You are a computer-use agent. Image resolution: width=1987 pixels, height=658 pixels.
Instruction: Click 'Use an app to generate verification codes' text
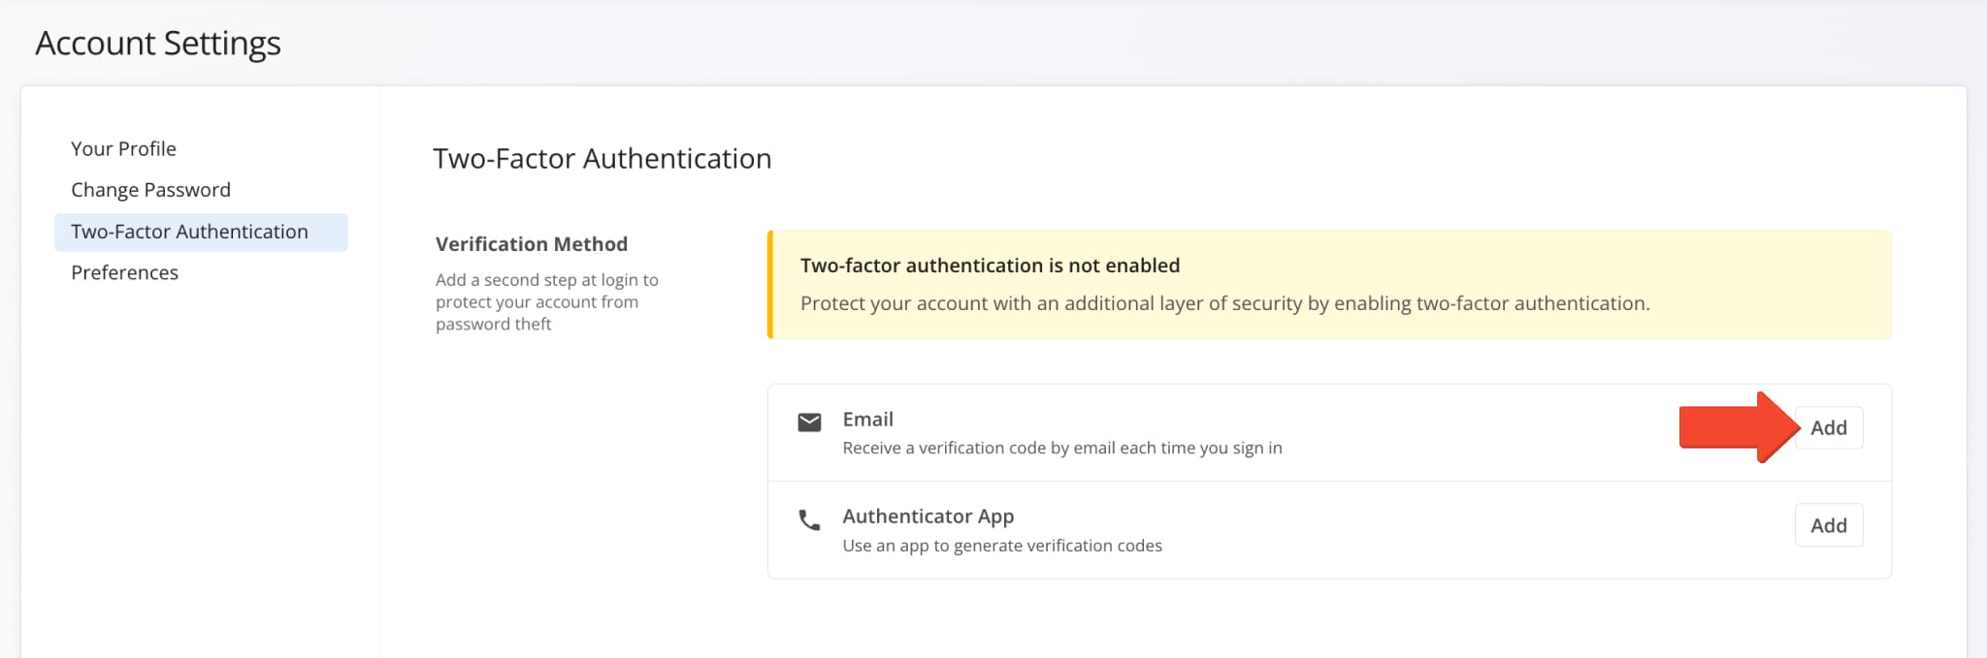click(1002, 546)
